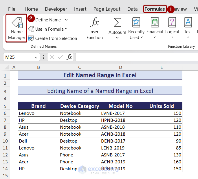This screenshot has height=179, width=198.
Task: Click Create from Selection
Action: pyautogui.click(x=53, y=38)
